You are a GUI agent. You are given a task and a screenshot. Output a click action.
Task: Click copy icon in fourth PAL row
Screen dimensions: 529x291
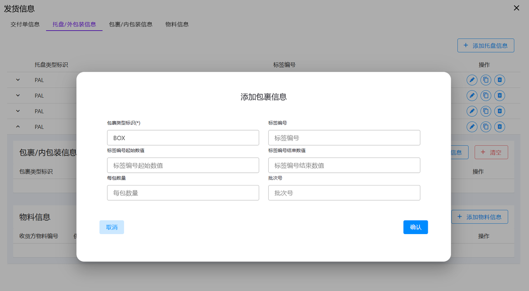[x=486, y=127]
